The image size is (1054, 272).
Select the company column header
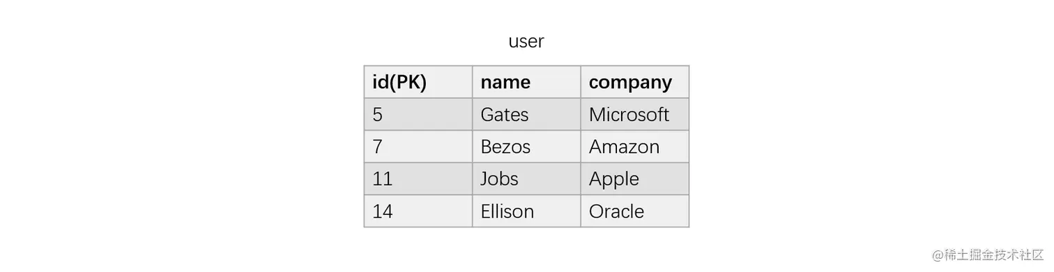(634, 82)
